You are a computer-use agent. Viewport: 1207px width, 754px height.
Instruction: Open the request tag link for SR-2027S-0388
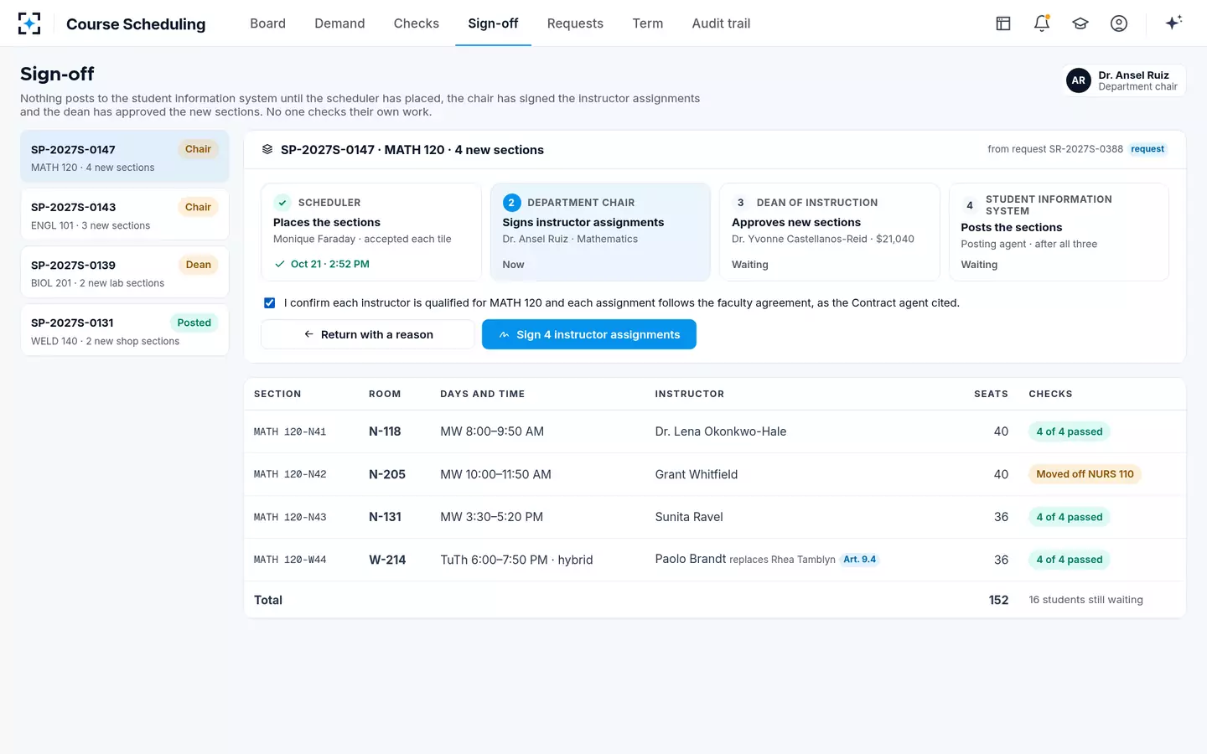(1147, 149)
